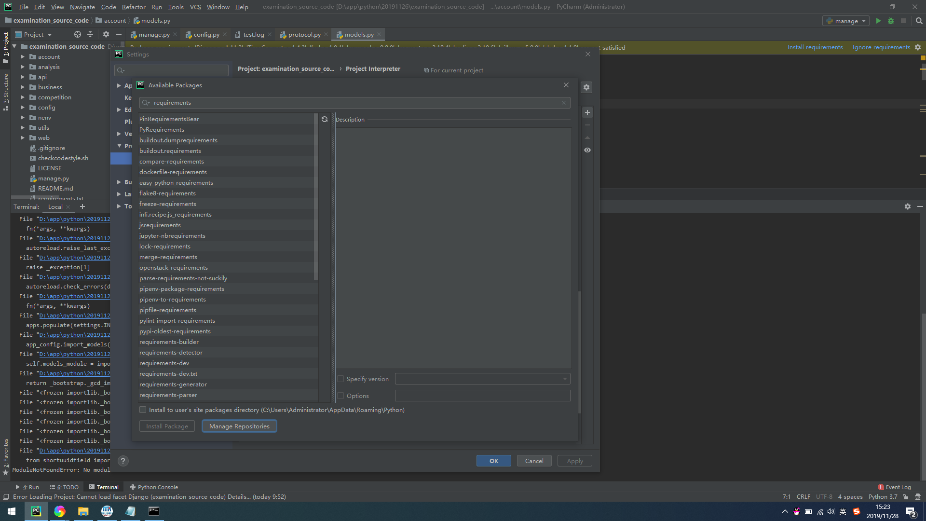Viewport: 926px width, 521px height.
Task: Click Python 3.7 interpreter in status bar
Action: (883, 497)
